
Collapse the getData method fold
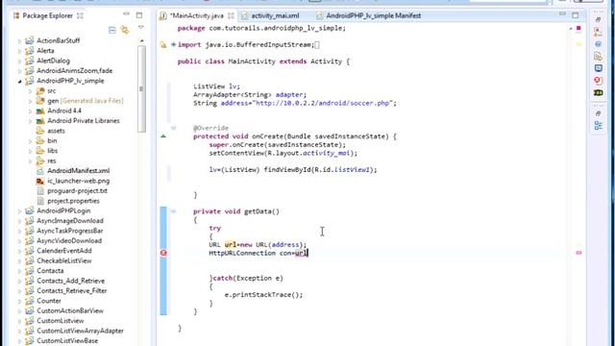tap(173, 211)
